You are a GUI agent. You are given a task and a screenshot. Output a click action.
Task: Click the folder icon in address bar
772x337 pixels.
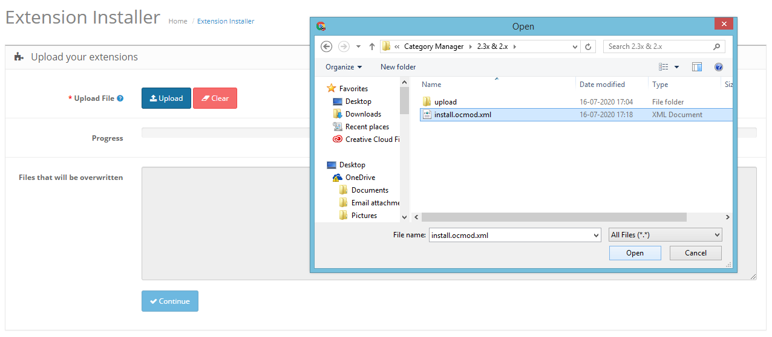(386, 46)
